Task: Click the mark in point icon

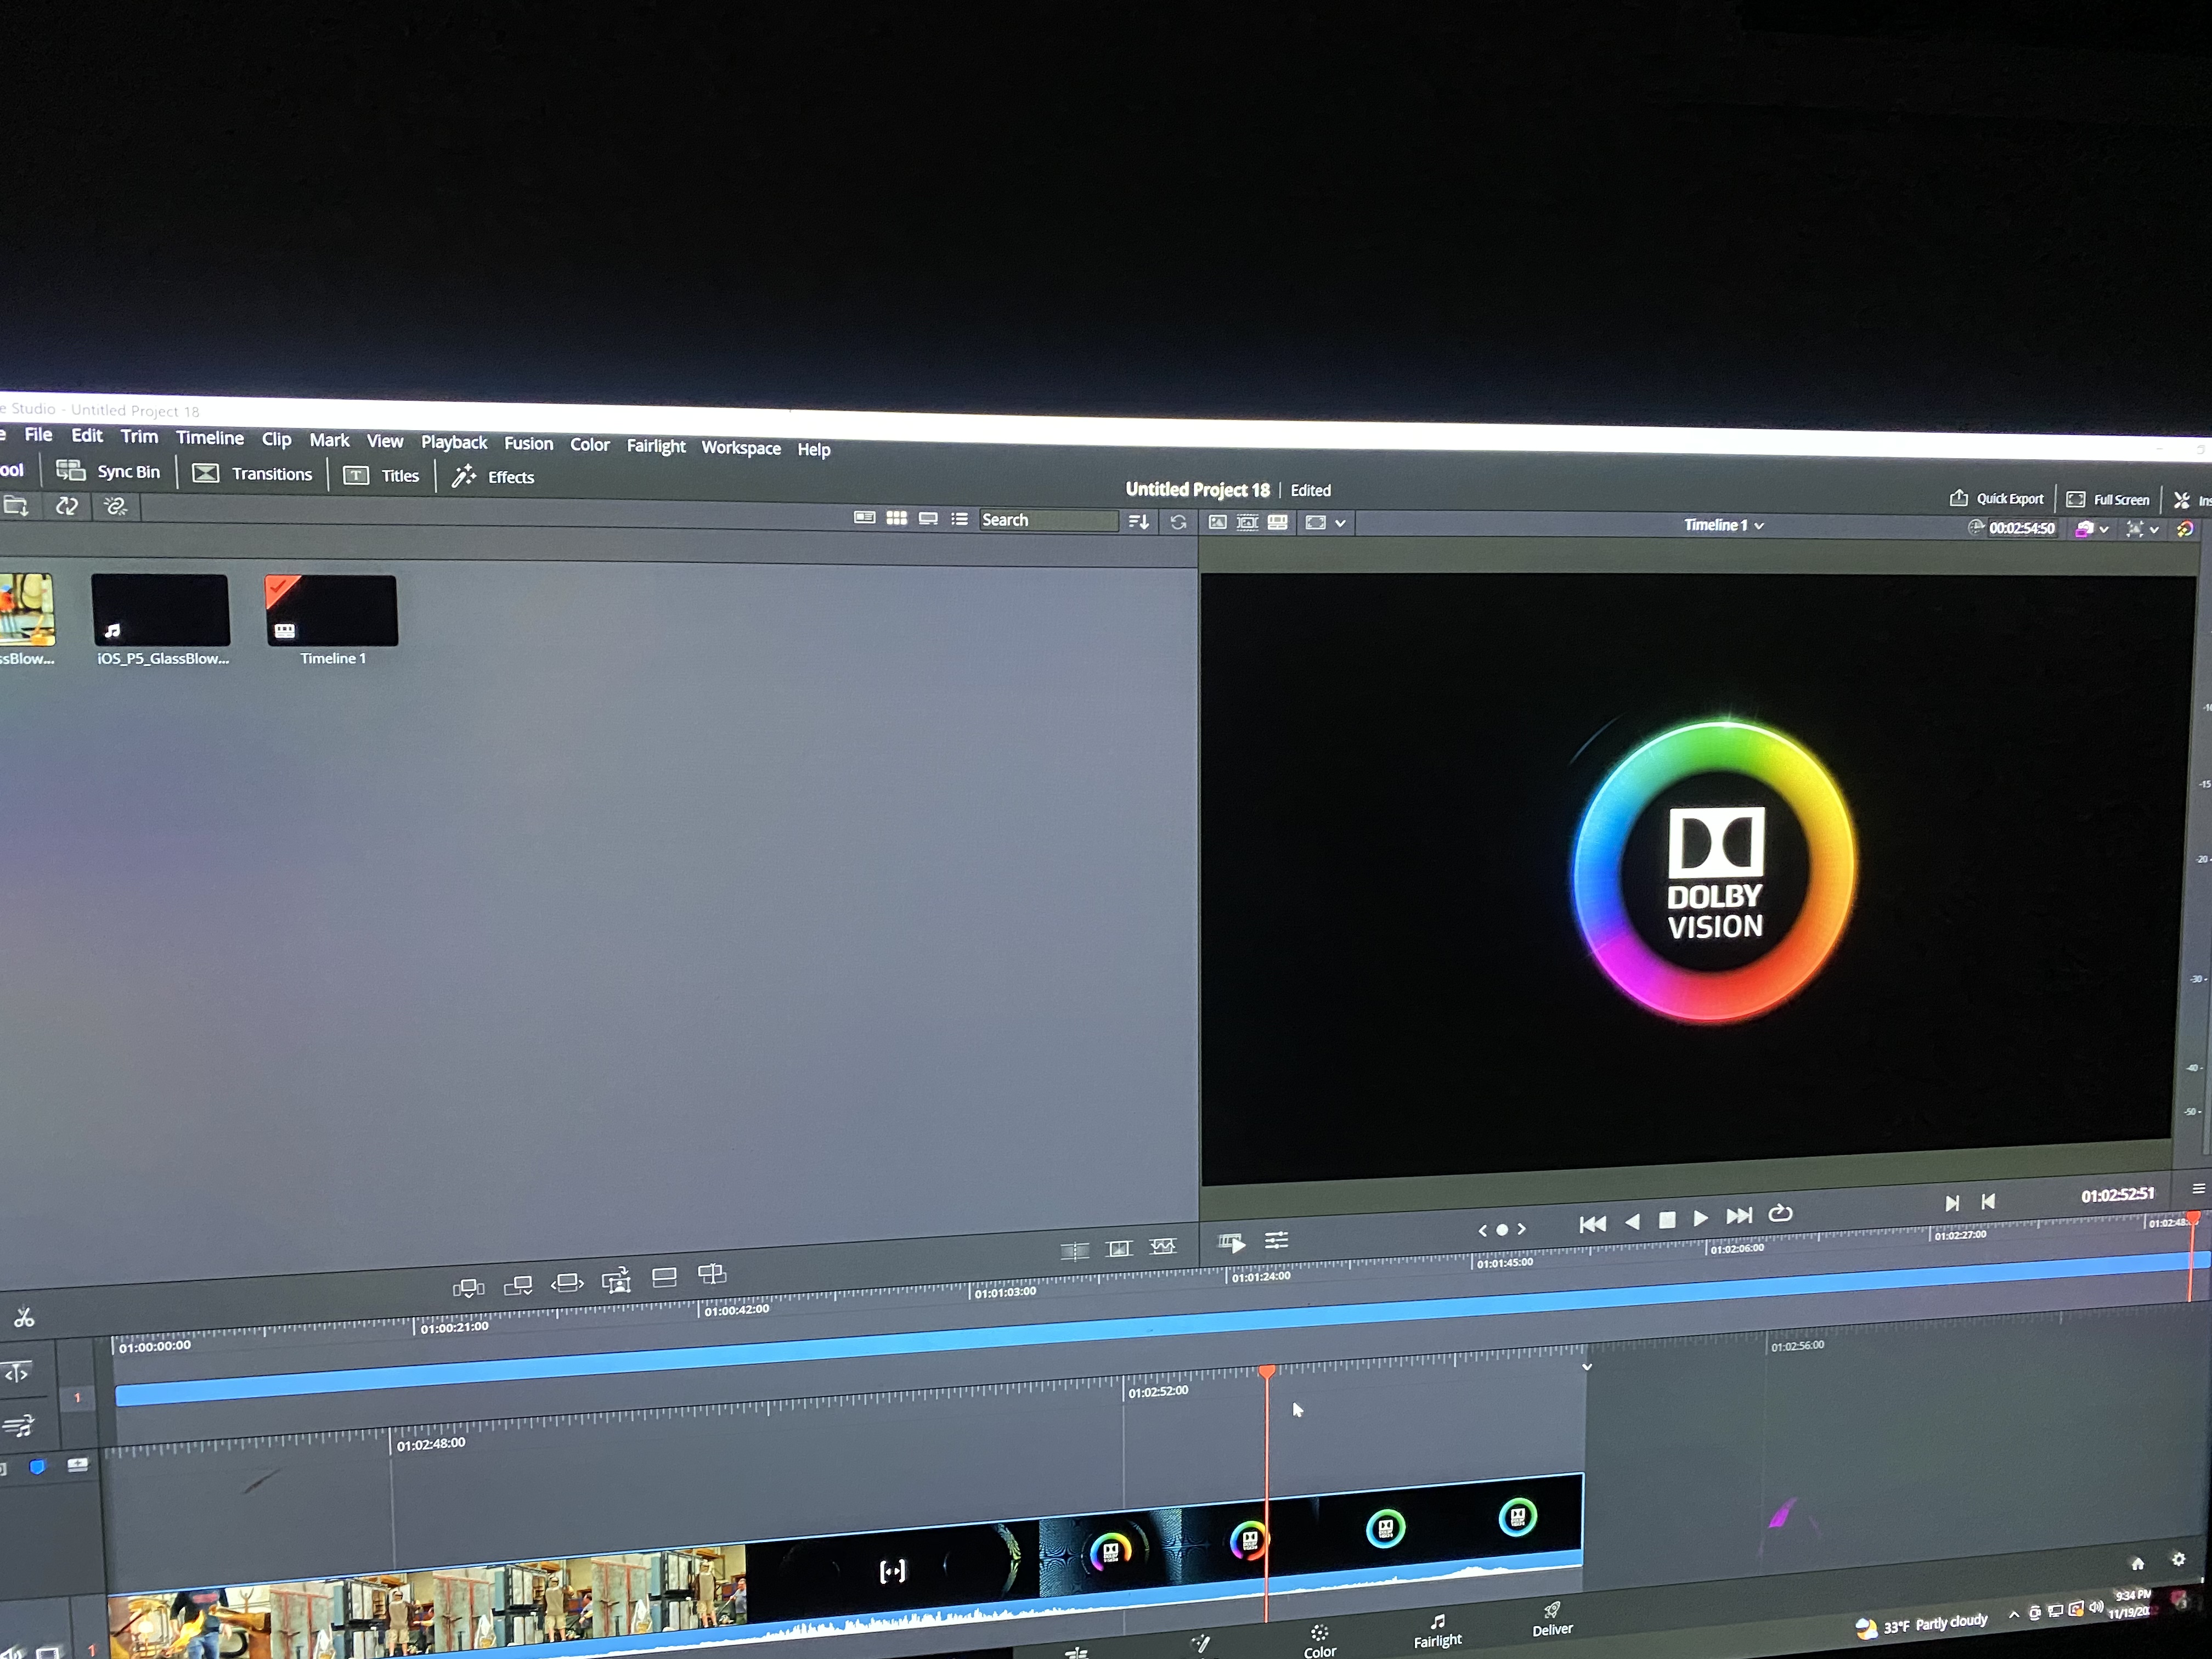Action: [1951, 1203]
